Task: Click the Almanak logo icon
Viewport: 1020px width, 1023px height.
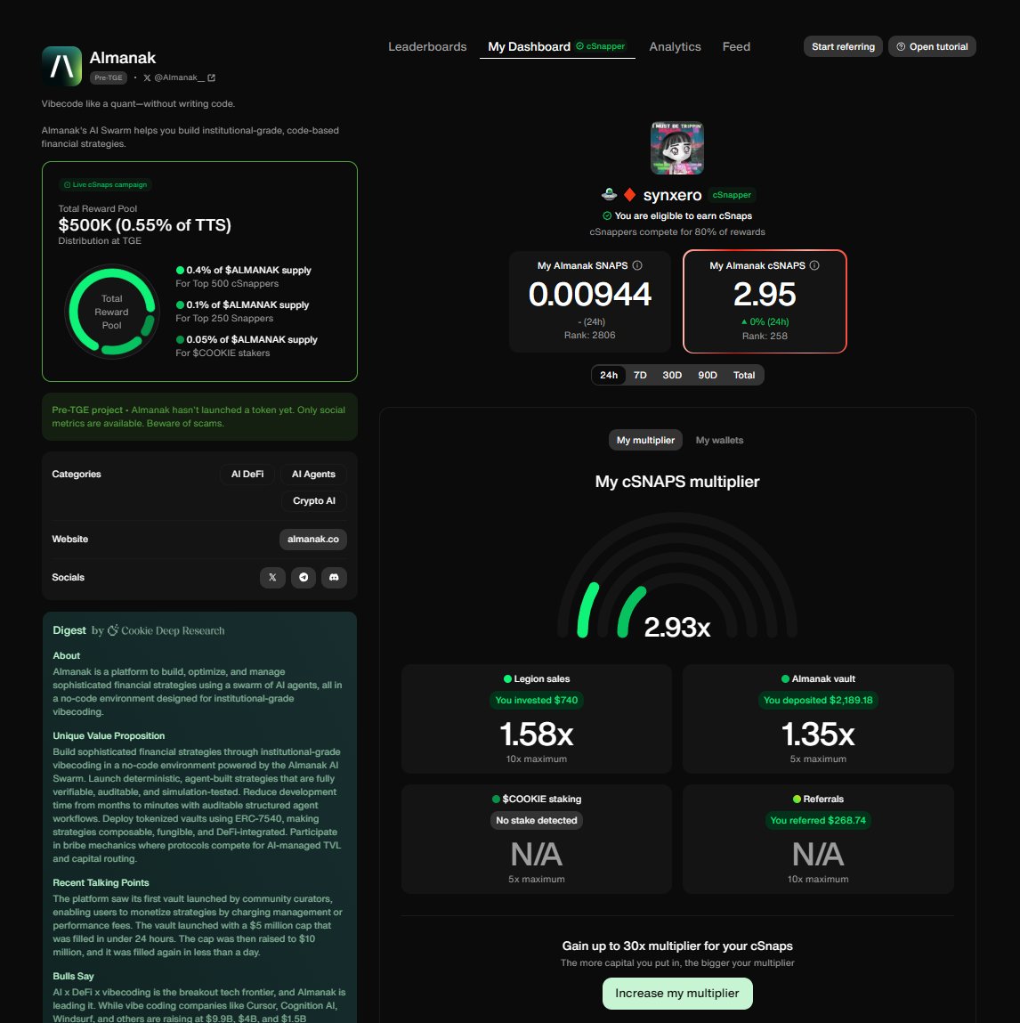Action: point(62,66)
